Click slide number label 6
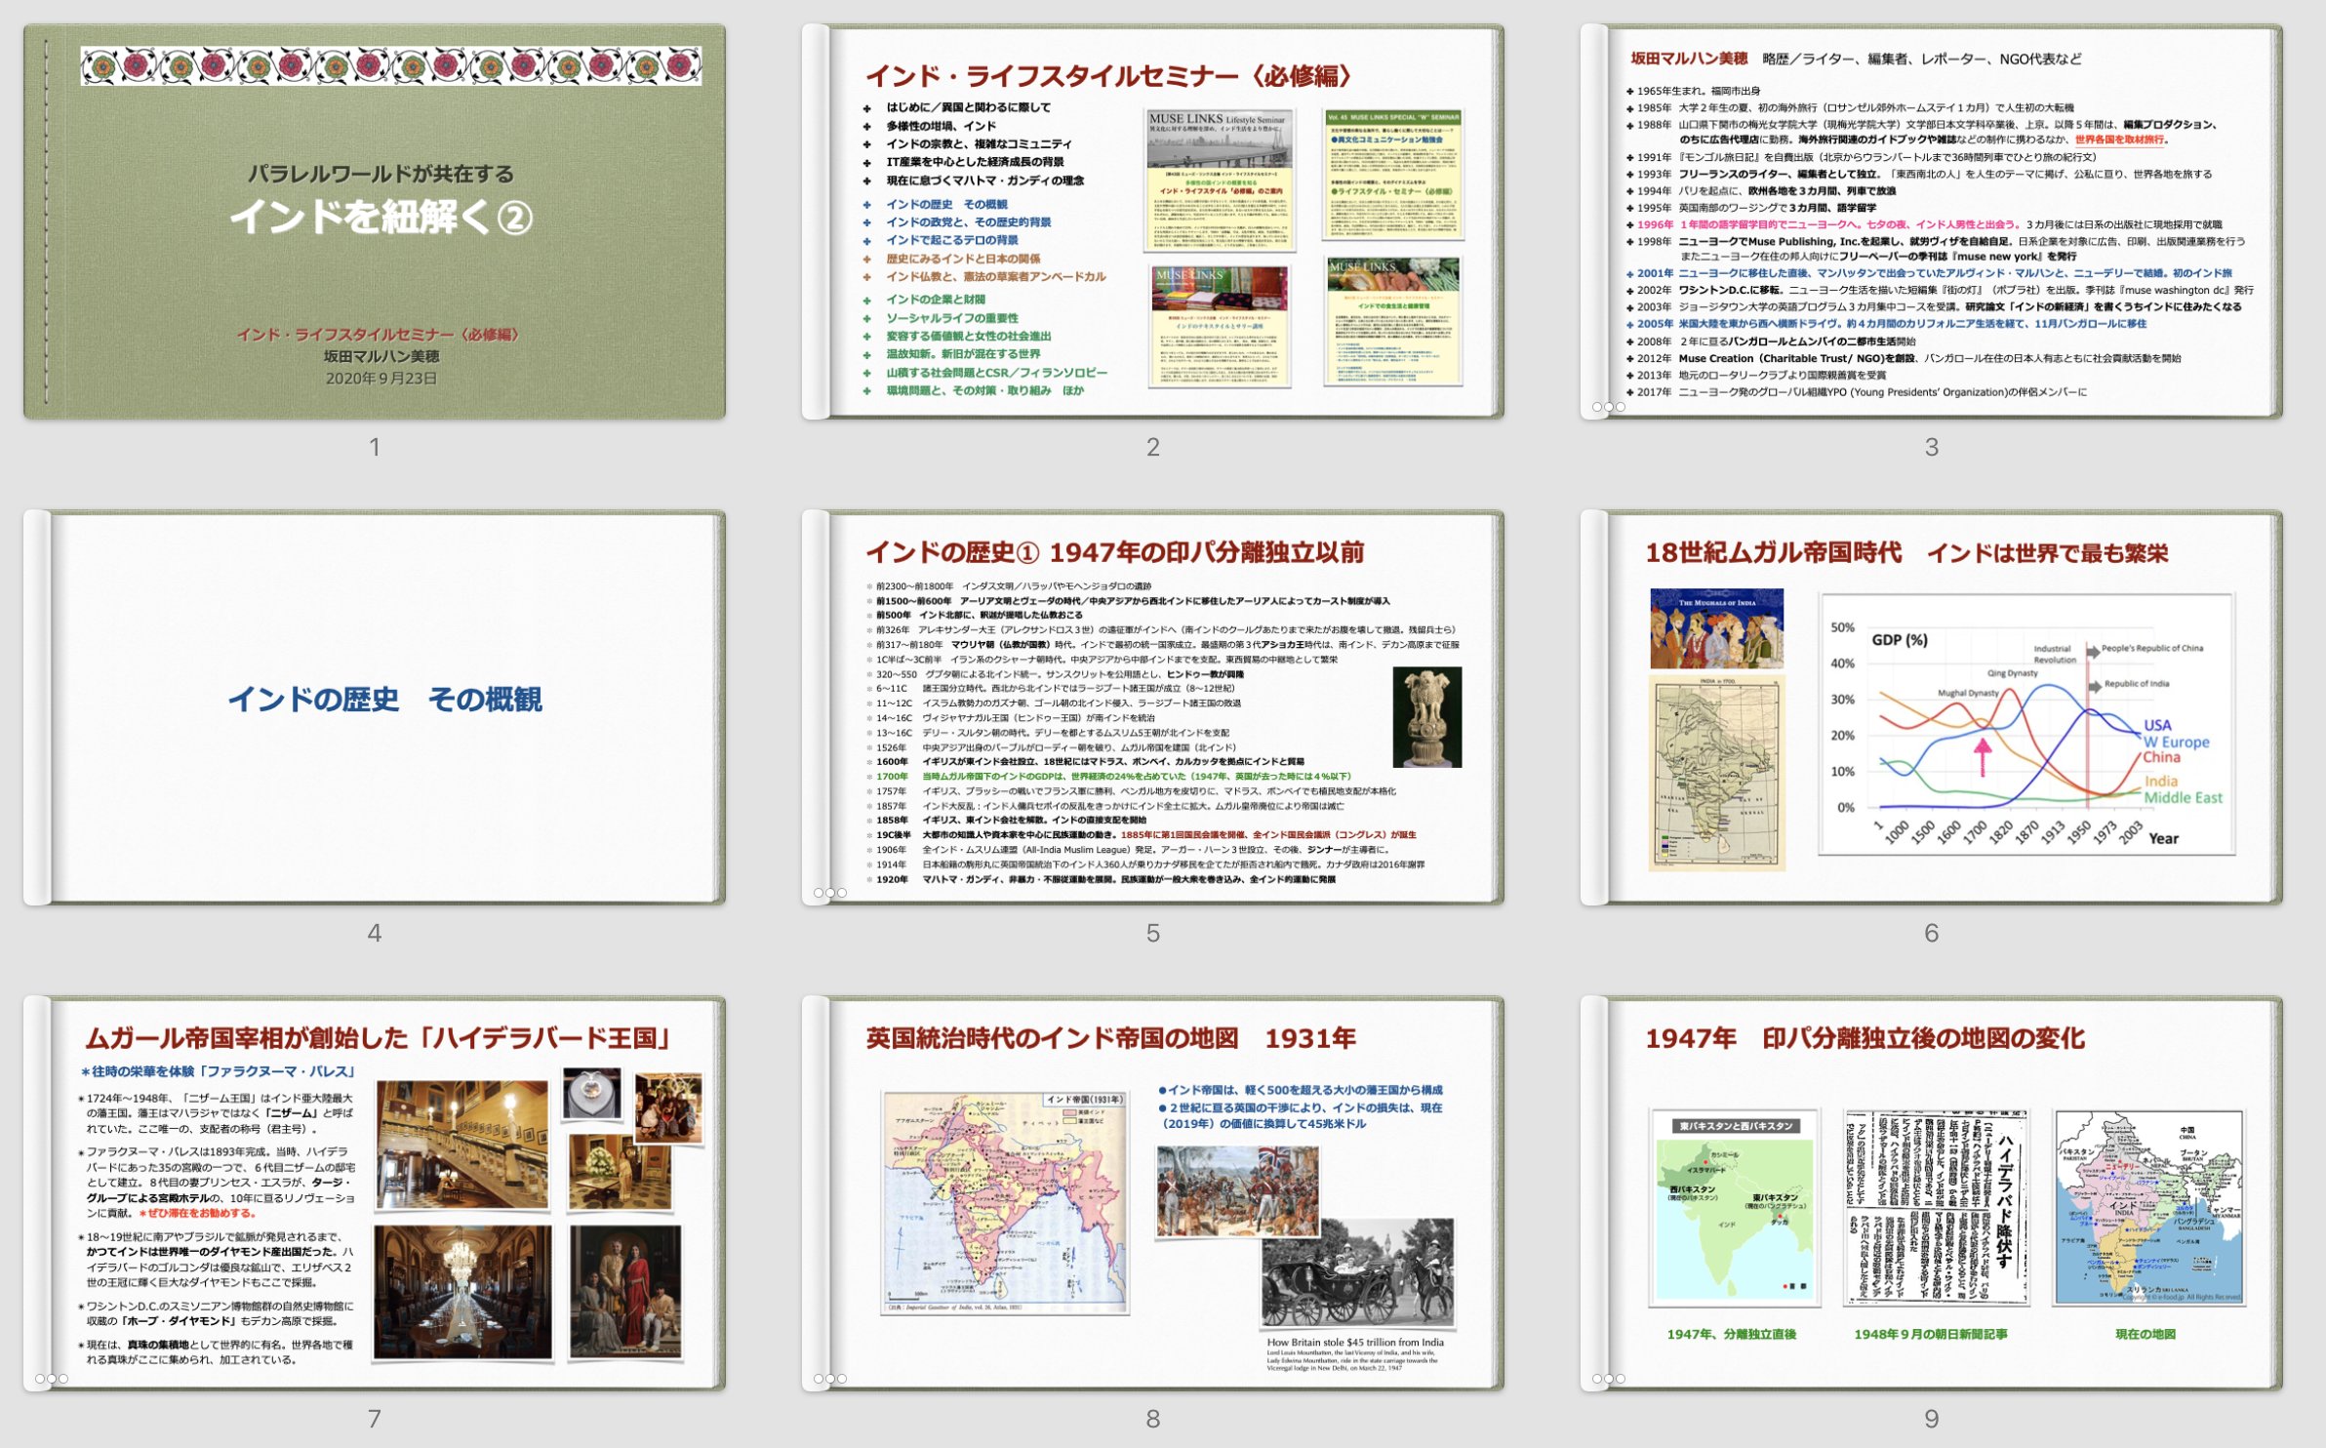 point(1931,933)
